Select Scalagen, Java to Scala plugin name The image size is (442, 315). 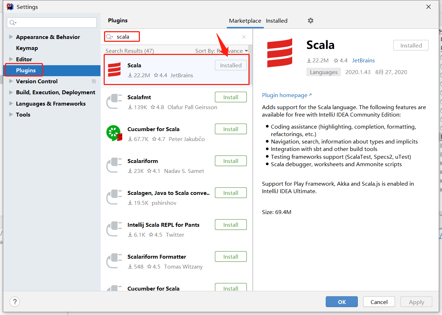tap(169, 193)
